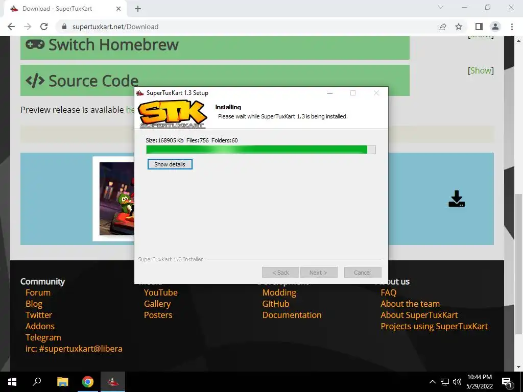This screenshot has height=392, width=523.
Task: Open the Documentation link
Action: pyautogui.click(x=292, y=315)
